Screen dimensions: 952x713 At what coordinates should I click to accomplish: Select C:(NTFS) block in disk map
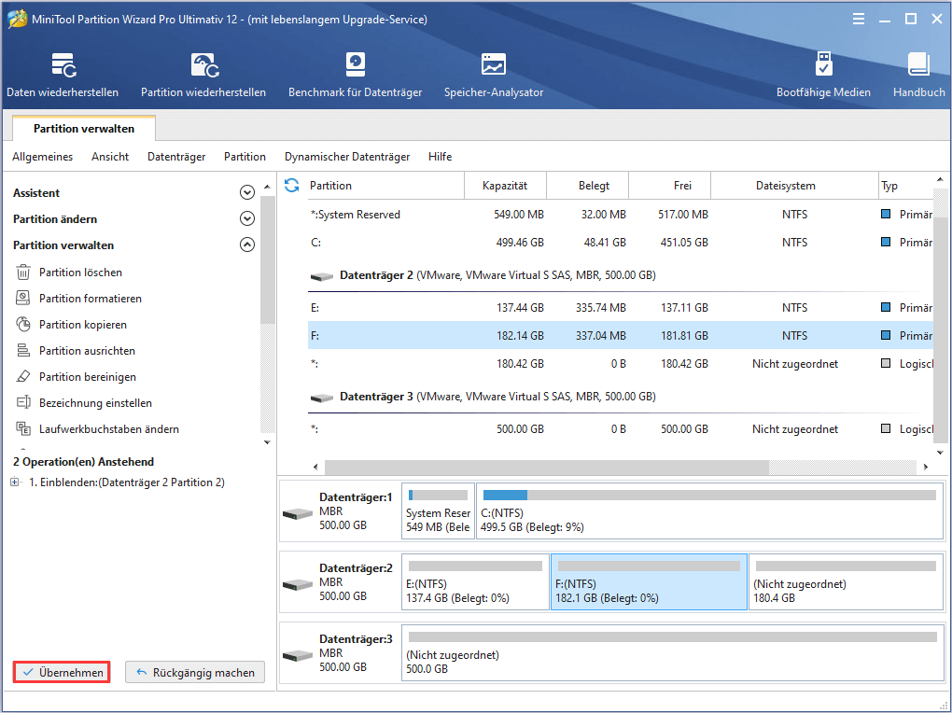709,511
